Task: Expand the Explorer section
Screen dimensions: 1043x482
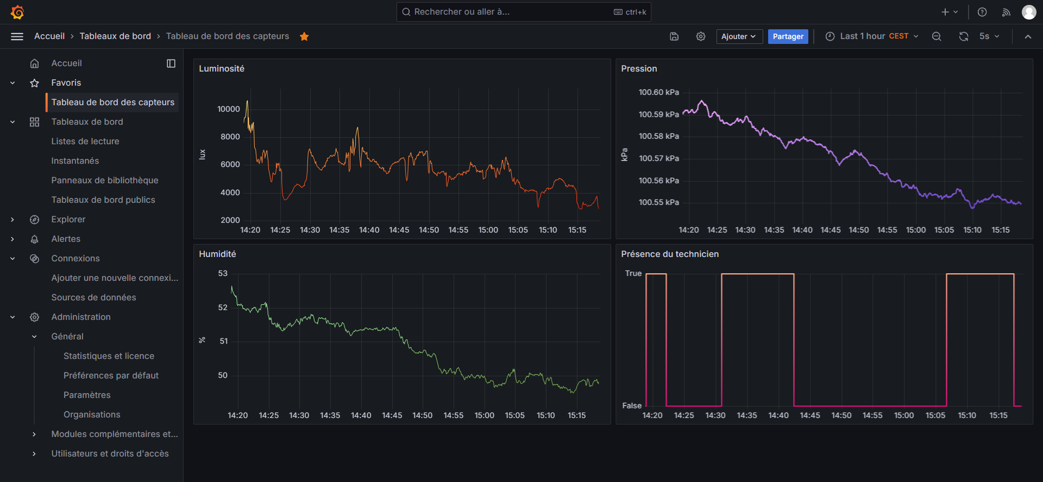Action: 12,220
